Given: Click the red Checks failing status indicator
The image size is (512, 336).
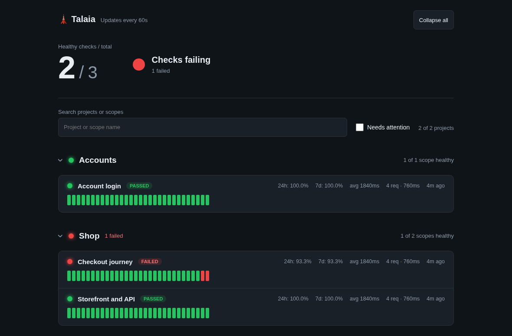Looking at the screenshot, I should 139,65.
